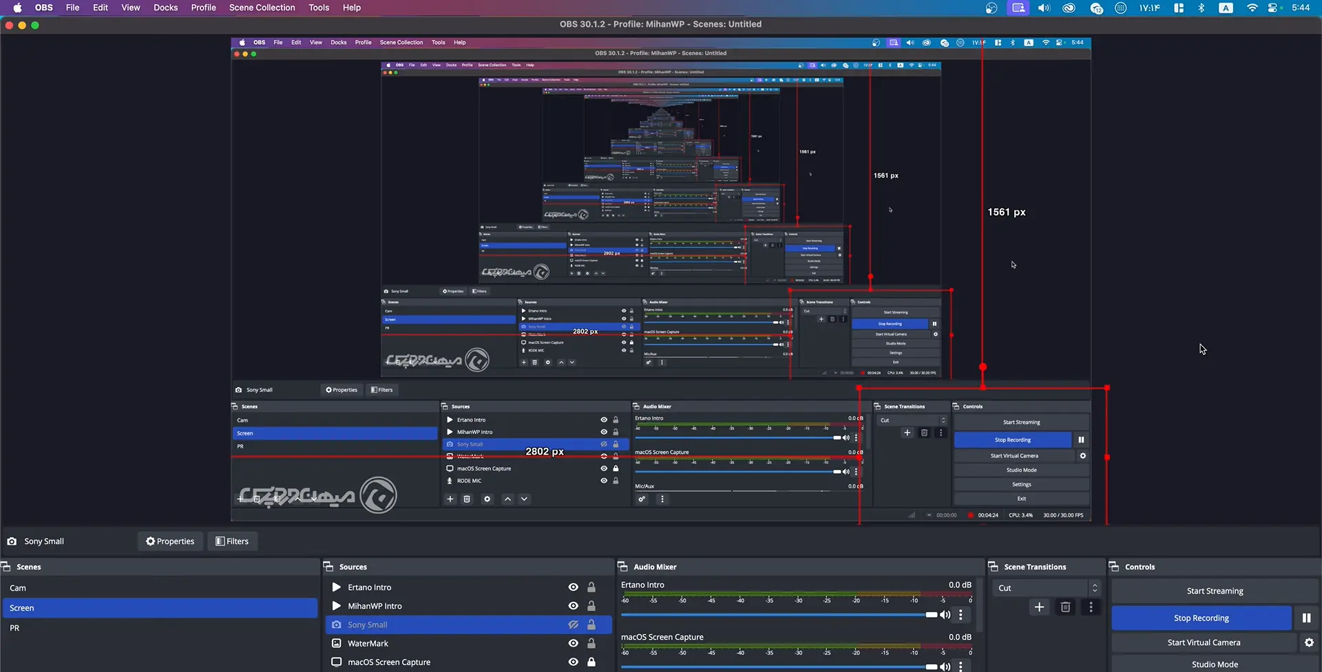This screenshot has width=1322, height=672.
Task: Show the hidden Sony Small source
Action: [573, 625]
